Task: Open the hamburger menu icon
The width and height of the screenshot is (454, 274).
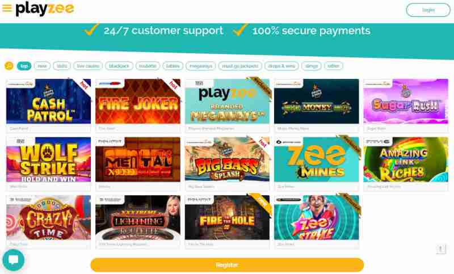Action: [7, 8]
